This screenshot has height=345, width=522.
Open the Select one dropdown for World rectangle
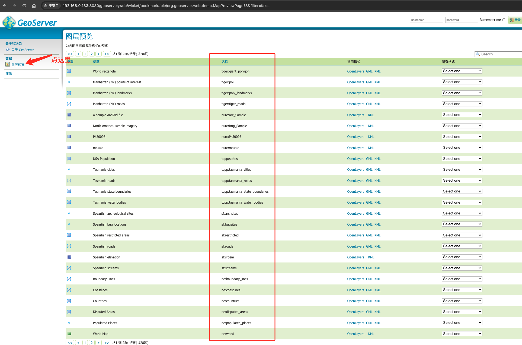[x=462, y=71]
